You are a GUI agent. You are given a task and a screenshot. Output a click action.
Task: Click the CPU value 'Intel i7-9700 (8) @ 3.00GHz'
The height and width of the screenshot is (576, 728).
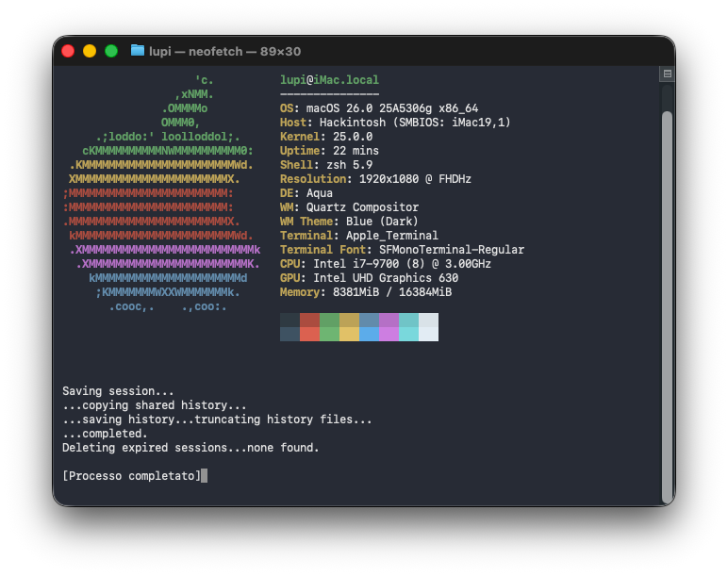[x=402, y=264]
